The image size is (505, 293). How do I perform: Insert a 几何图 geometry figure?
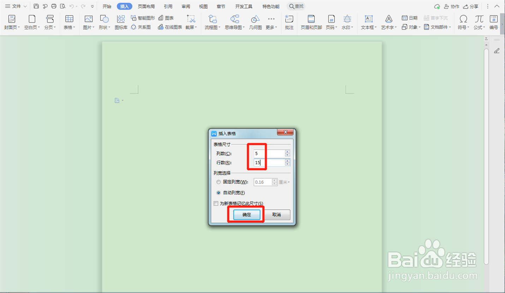click(255, 22)
